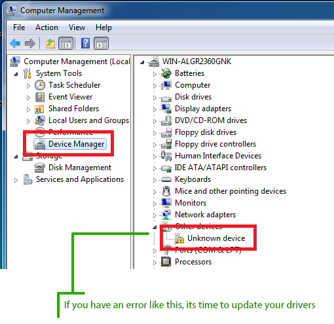Expand the Network adapters category

[x=155, y=215]
